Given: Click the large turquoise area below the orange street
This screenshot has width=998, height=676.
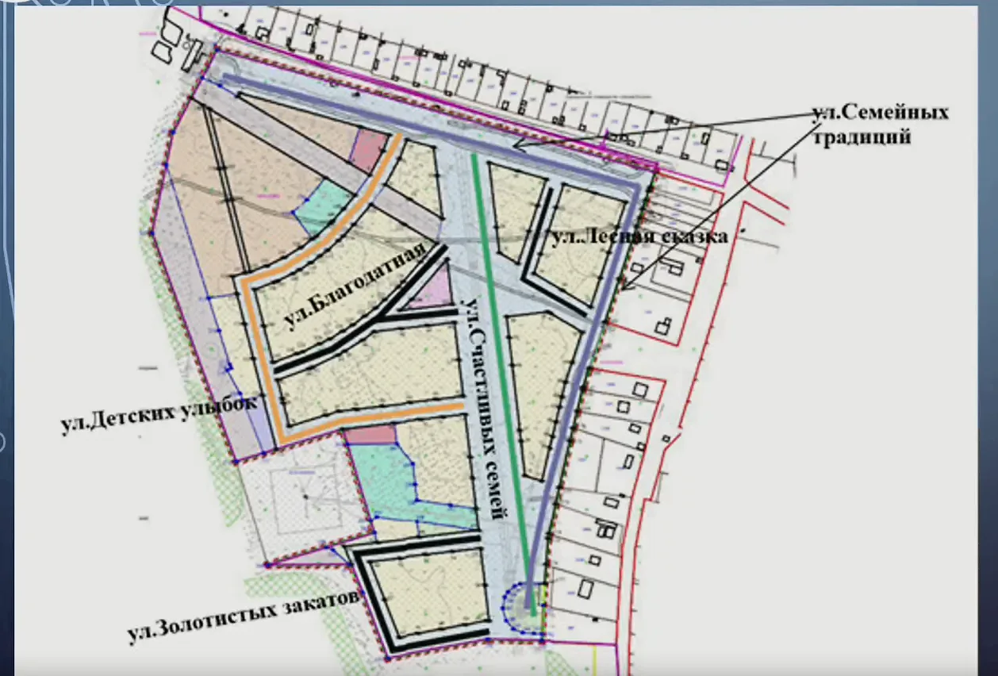Looking at the screenshot, I should click(x=379, y=476).
